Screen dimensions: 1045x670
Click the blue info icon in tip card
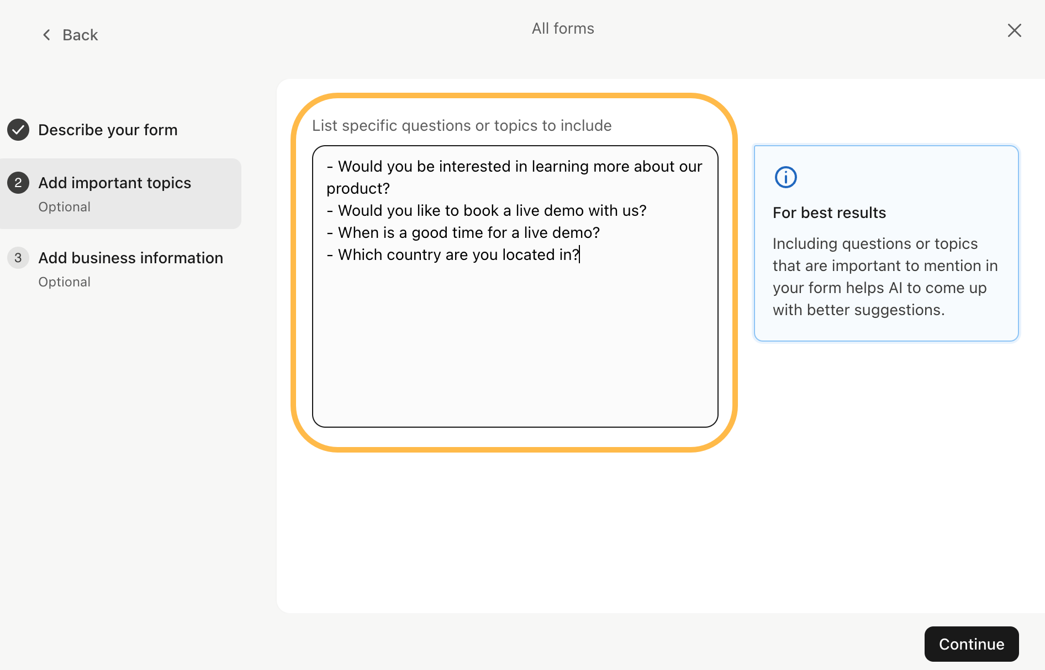[x=785, y=177]
